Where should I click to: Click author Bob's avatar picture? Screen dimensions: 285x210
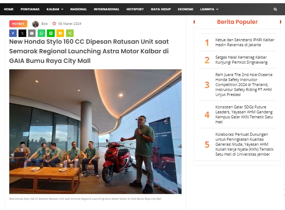tap(36, 24)
